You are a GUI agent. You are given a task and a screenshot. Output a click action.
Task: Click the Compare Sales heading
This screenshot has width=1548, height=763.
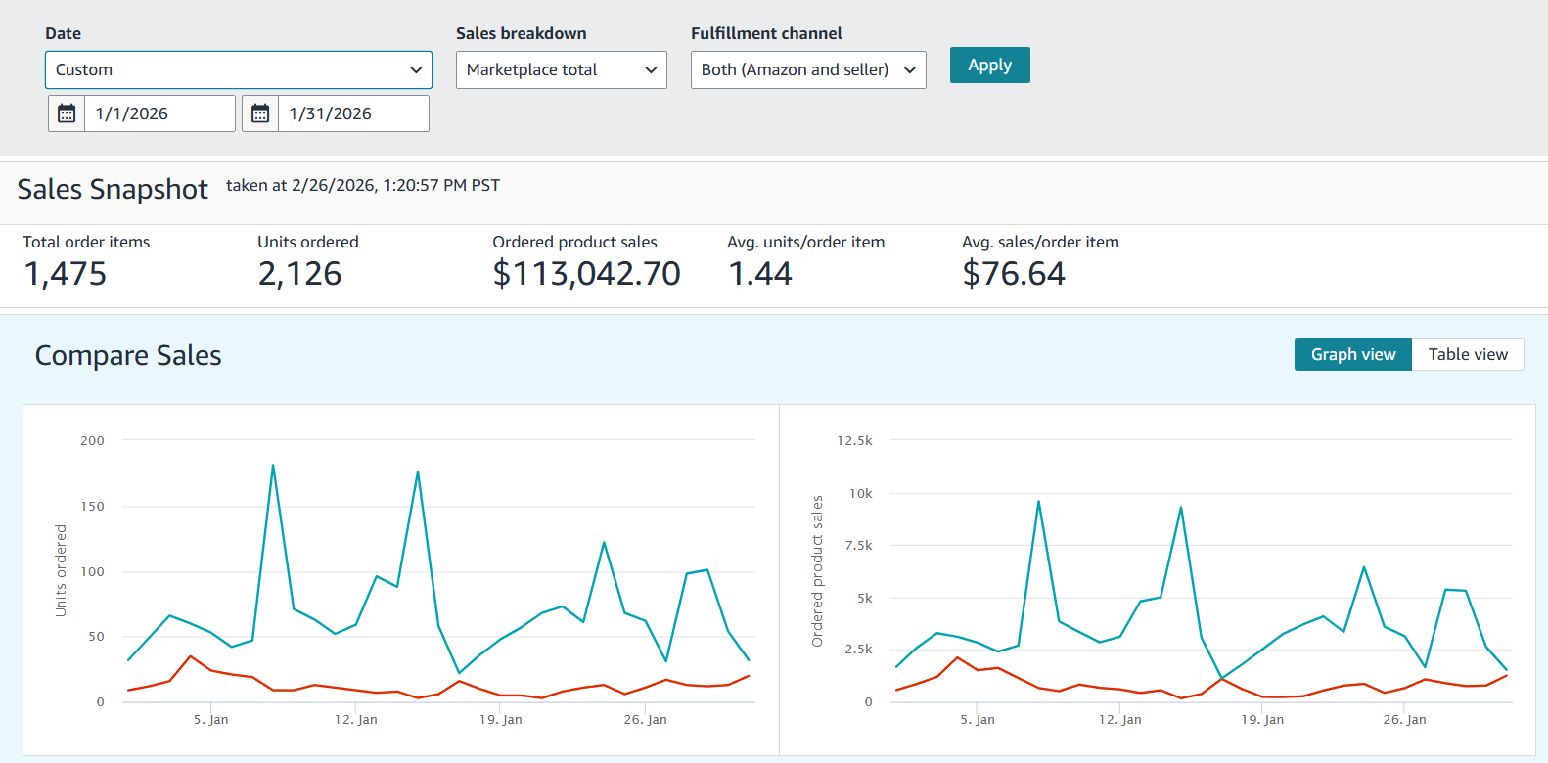[128, 355]
